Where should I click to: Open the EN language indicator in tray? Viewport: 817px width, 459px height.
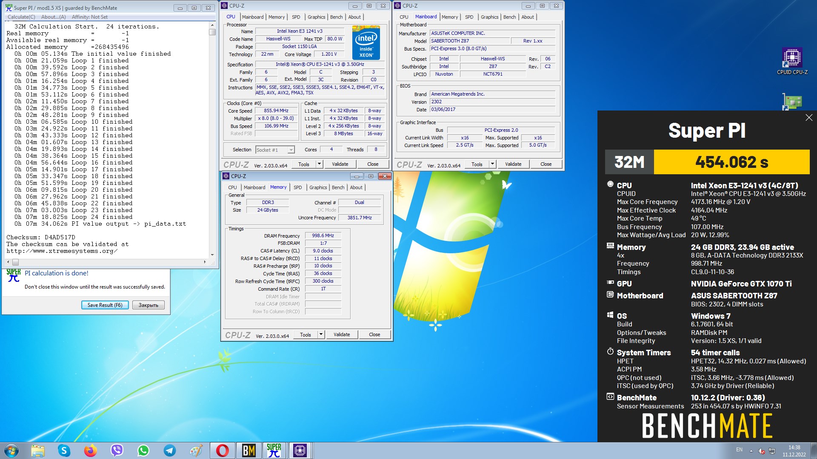point(739,450)
